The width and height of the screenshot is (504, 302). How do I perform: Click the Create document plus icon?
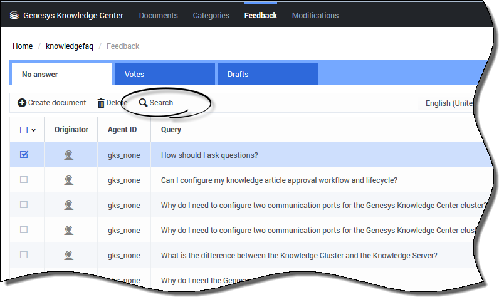22,103
